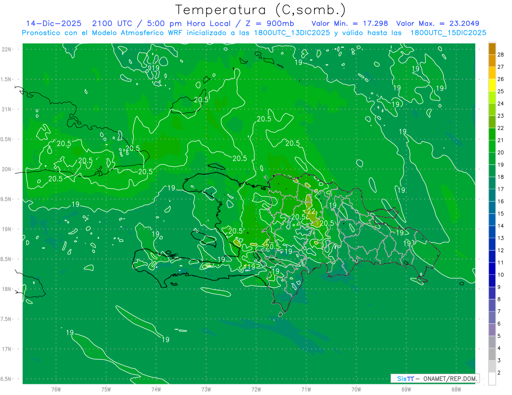Select the Valor Max. = 23.2049 readout
Screen dimensions: 512x395
pyautogui.click(x=437, y=23)
